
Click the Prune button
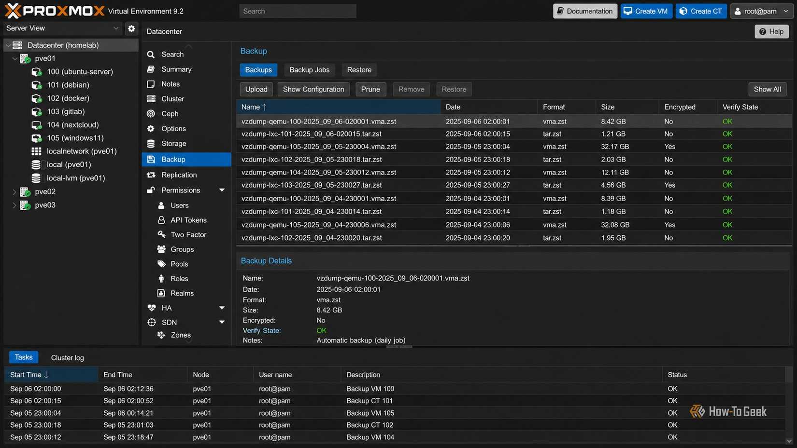[x=370, y=89]
